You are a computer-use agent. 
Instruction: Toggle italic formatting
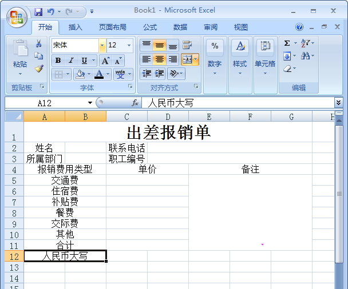[71, 61]
